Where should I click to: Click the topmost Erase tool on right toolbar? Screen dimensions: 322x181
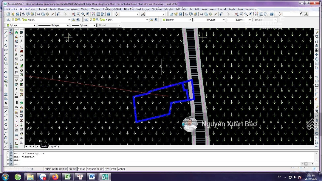point(317,32)
